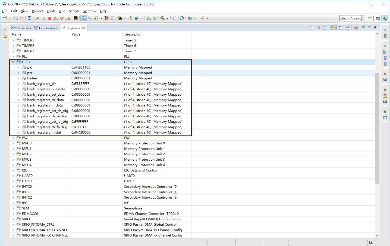Click the Assembly Step Into green icon
Viewport: 390px width, 246px height.
pyautogui.click(x=148, y=18)
